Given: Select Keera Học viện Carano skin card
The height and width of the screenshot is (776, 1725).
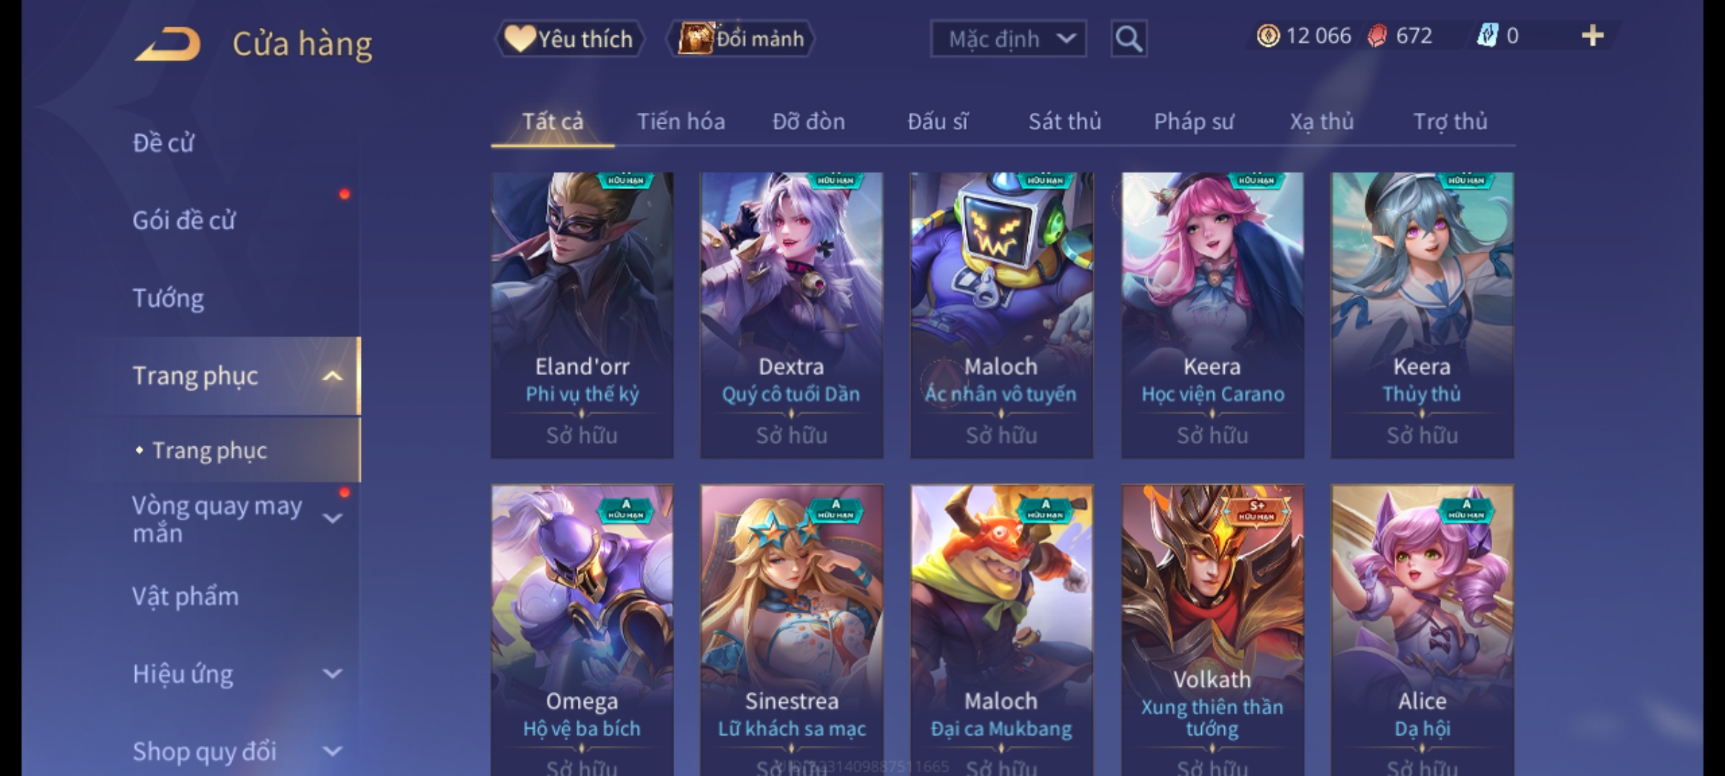Looking at the screenshot, I should point(1213,315).
